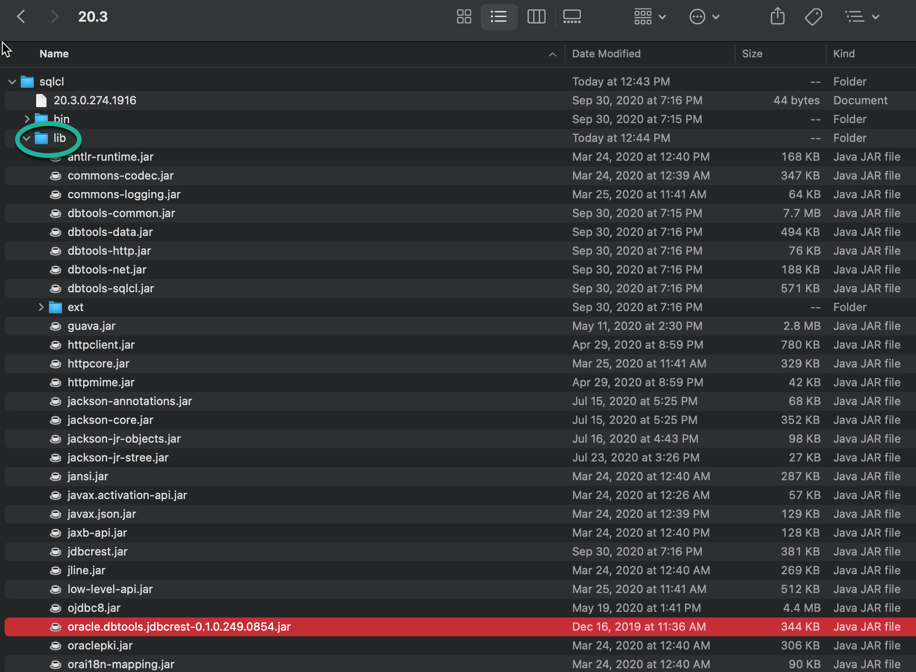The height and width of the screenshot is (672, 916).
Task: Click the May 19, 2020 date for ojdbc8.jar
Action: (x=637, y=608)
